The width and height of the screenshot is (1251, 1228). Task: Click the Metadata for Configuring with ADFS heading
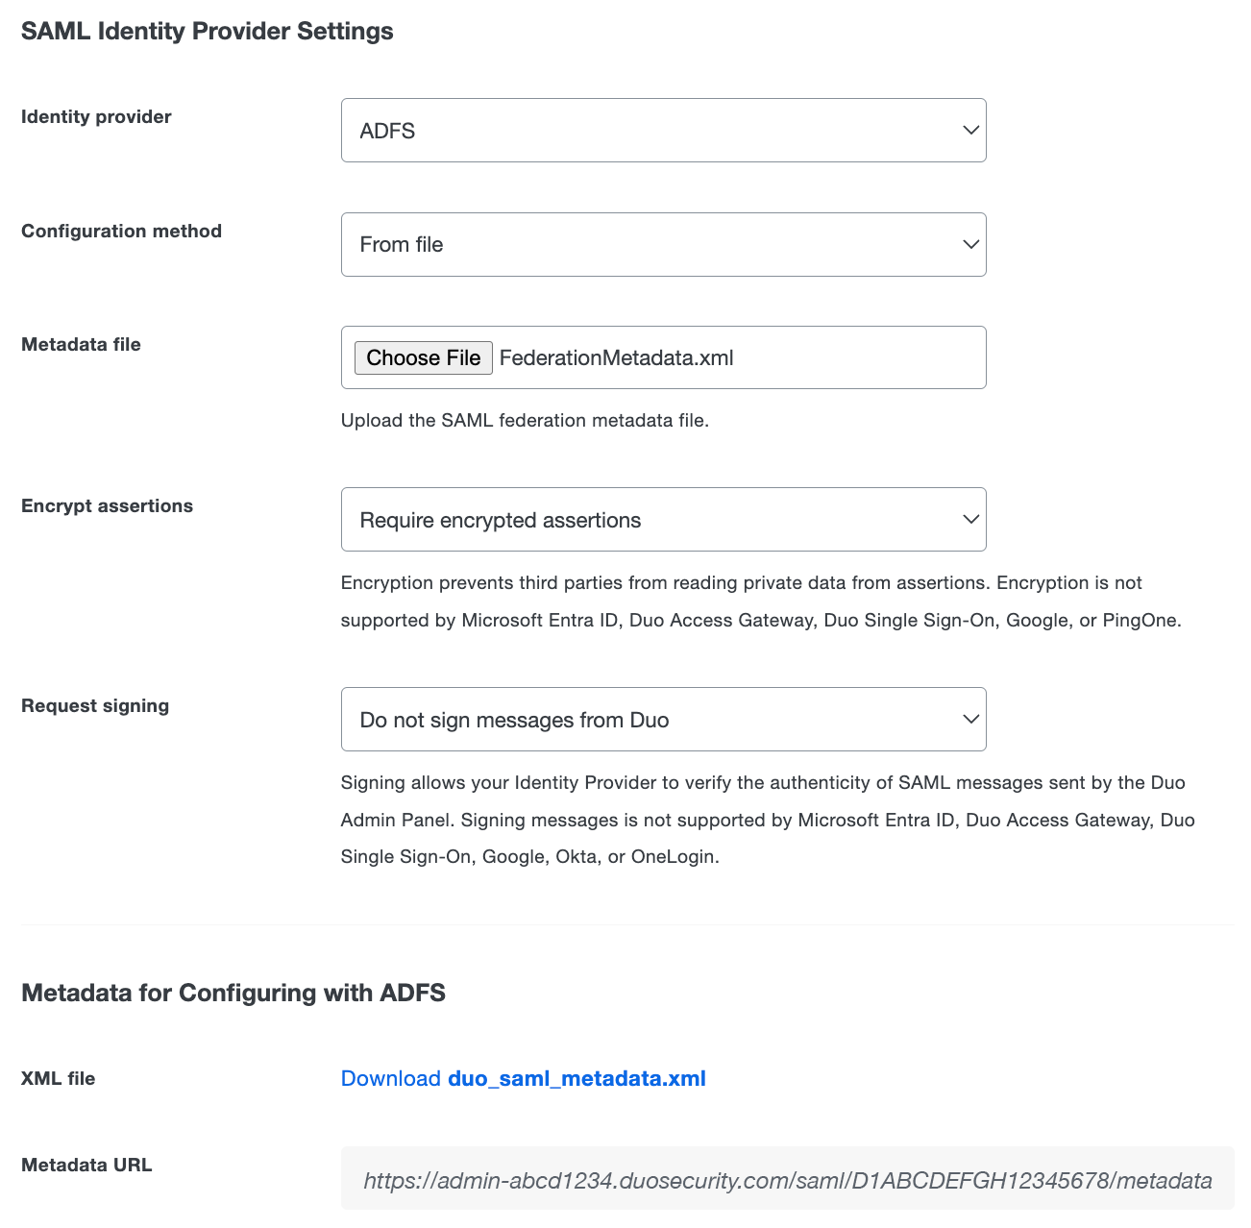[233, 993]
